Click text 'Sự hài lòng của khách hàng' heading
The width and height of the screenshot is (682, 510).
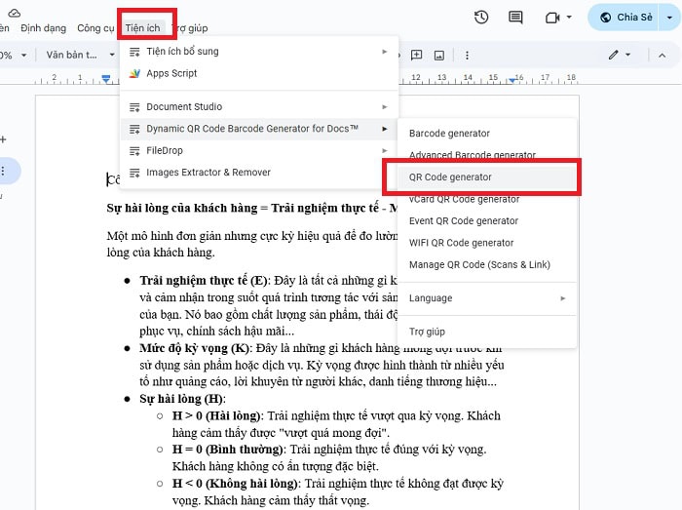(x=182, y=208)
